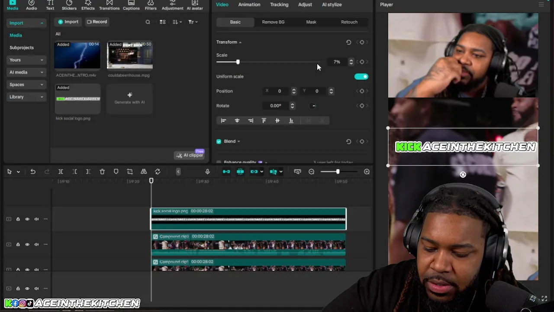554x312 pixels.
Task: Search media with the magnifier icon
Action: (x=148, y=22)
